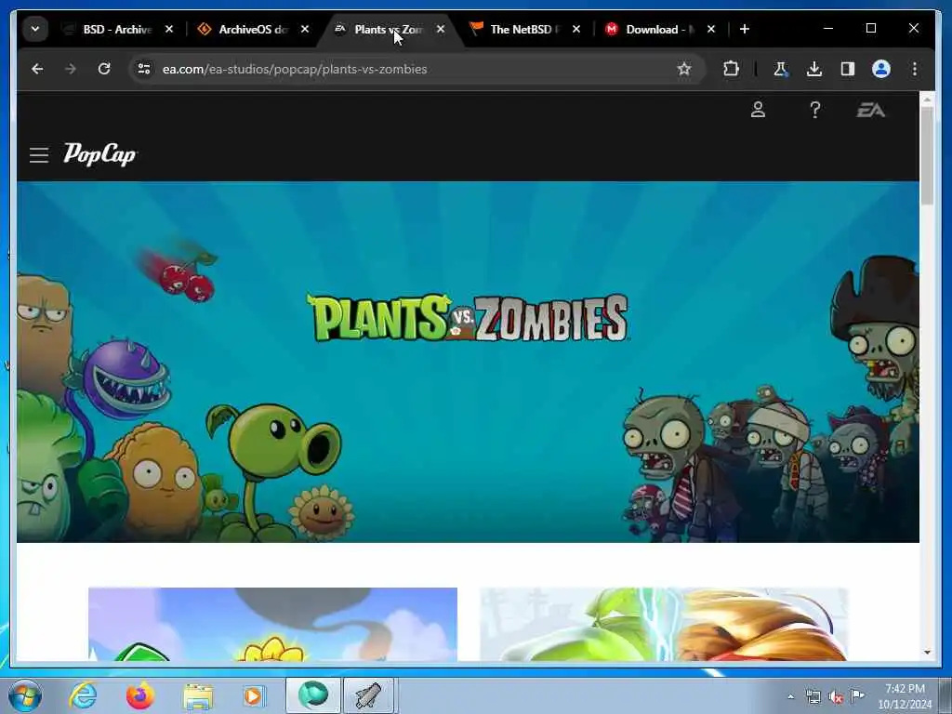Open the tab search dropdown arrow
The image size is (952, 714).
coord(35,29)
